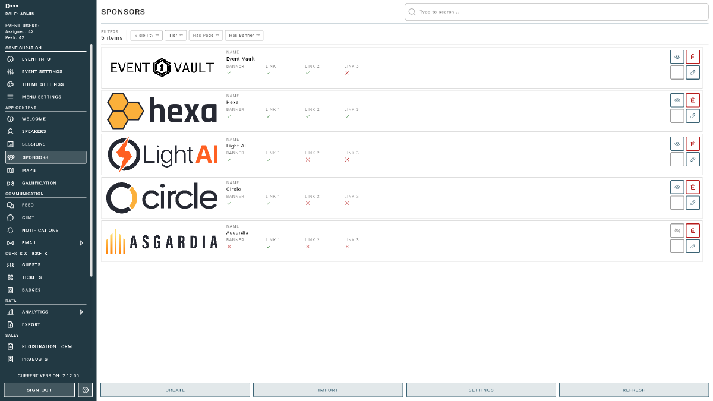
Task: Tick the selection checkbox for Hexa
Action: tap(677, 116)
